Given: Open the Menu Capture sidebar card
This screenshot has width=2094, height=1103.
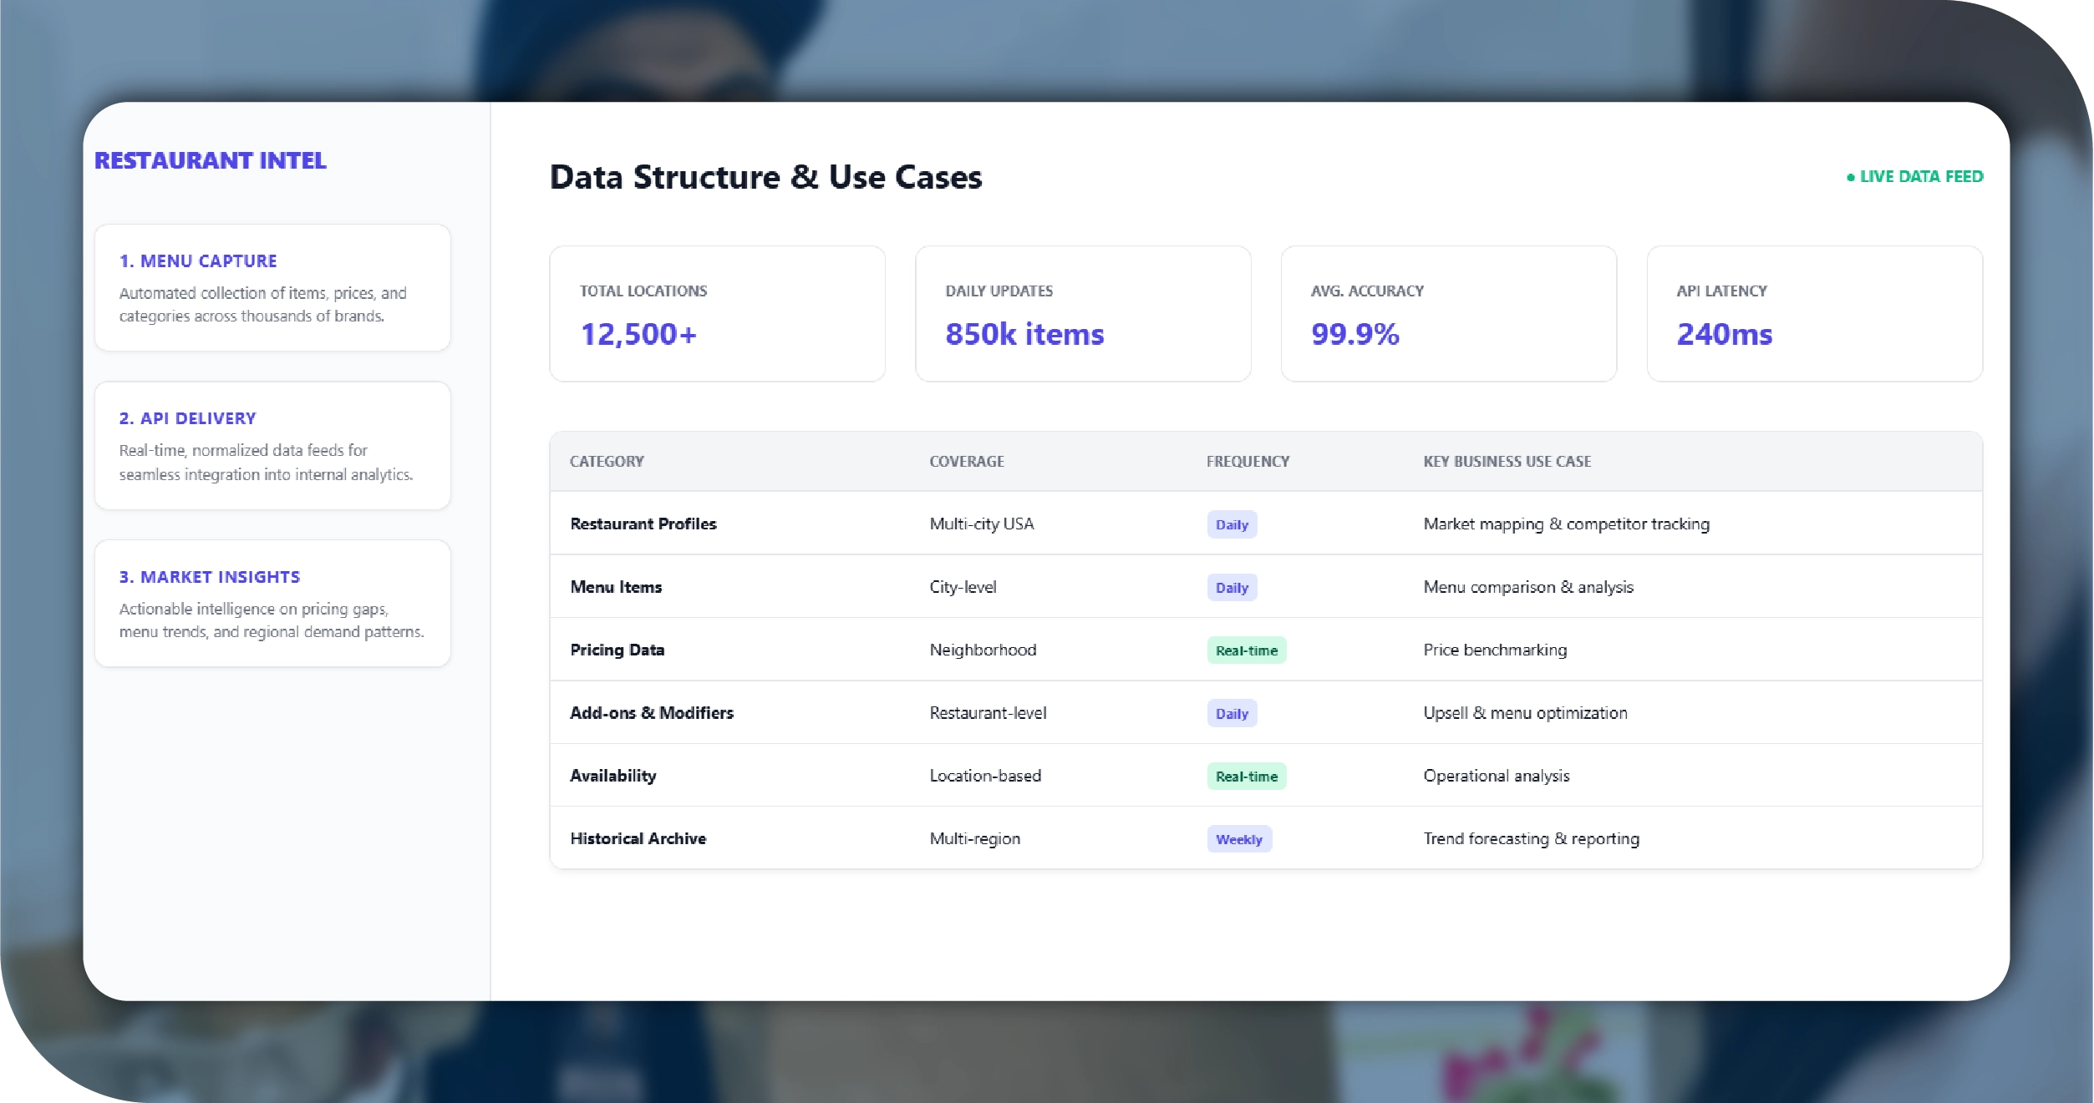Looking at the screenshot, I should pos(272,287).
